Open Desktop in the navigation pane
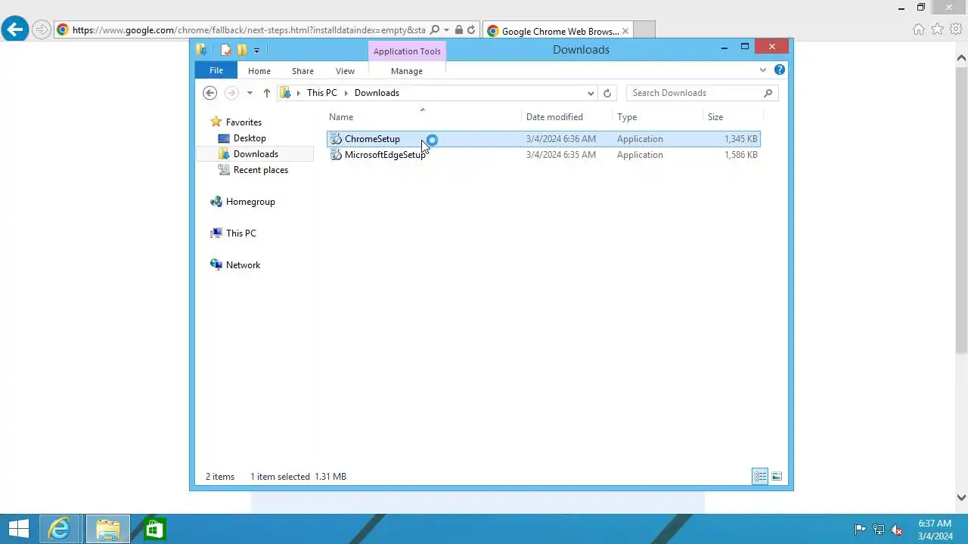 250,138
